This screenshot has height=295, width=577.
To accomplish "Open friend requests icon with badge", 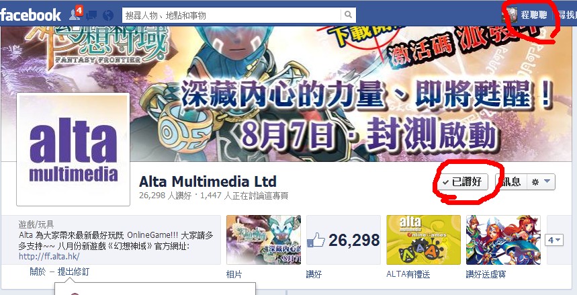I will tap(75, 13).
